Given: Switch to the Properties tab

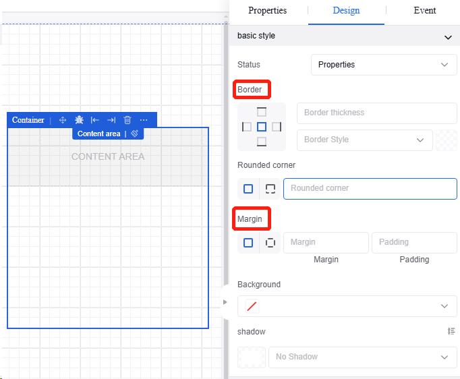Looking at the screenshot, I should [268, 11].
